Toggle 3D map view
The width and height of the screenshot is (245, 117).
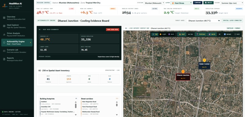pos(219,34)
